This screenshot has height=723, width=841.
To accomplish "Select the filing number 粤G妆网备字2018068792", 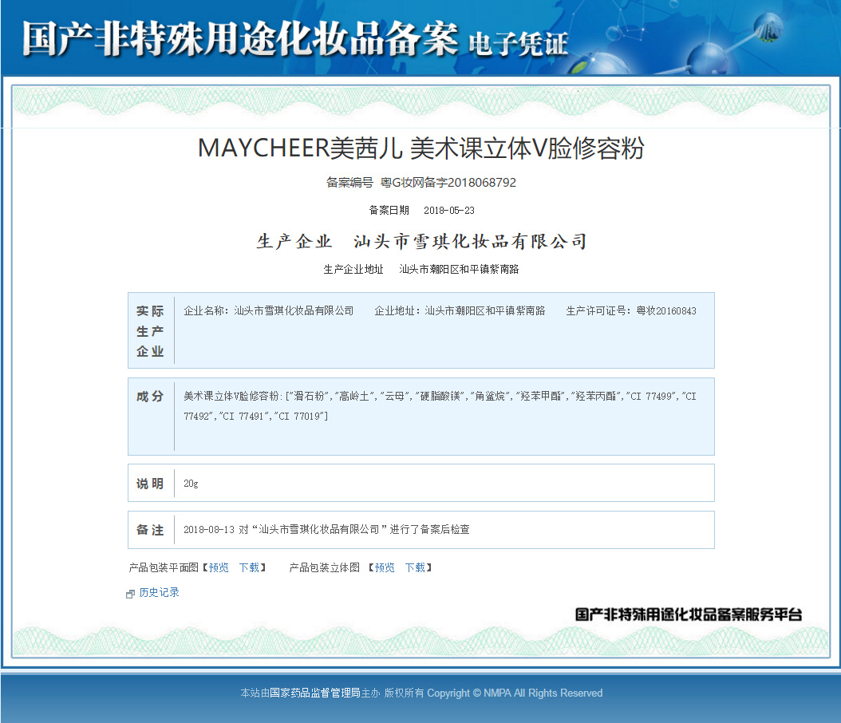I will tap(448, 183).
